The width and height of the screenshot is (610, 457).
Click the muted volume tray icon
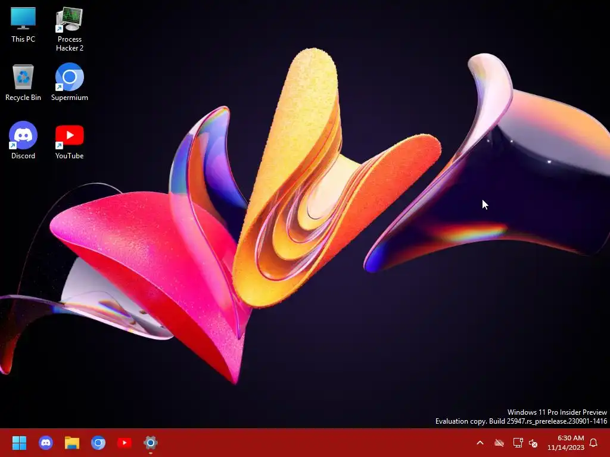pyautogui.click(x=533, y=443)
